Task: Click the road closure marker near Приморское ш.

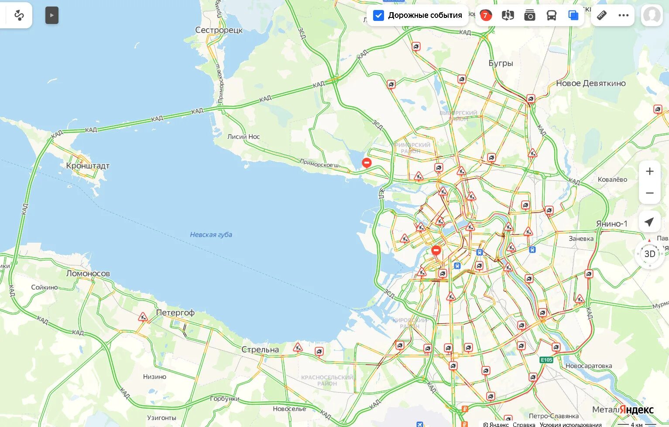Action: click(x=367, y=163)
